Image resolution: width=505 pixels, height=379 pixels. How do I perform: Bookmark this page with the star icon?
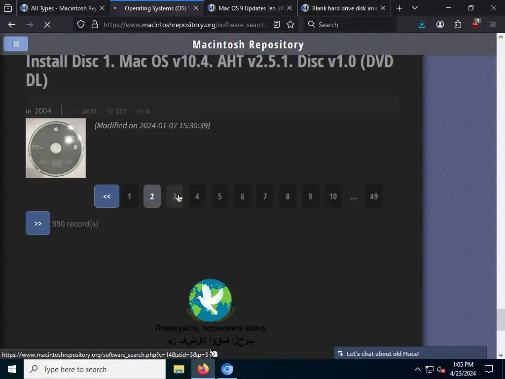pyautogui.click(x=290, y=25)
